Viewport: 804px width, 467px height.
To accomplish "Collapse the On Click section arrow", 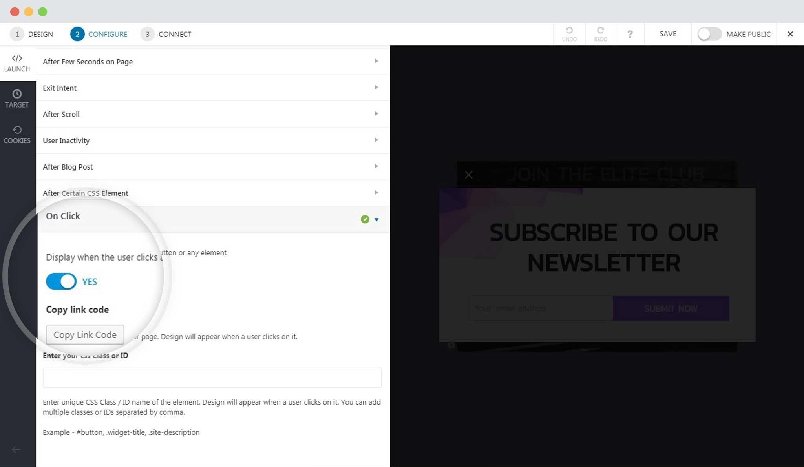I will pyautogui.click(x=376, y=219).
